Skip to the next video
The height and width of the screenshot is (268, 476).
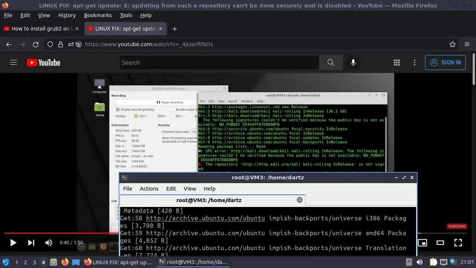[x=31, y=243]
